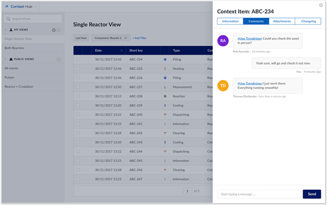
Task: Add a new view with My Views plus icon
Action: (53, 30)
